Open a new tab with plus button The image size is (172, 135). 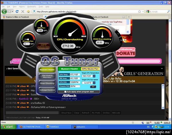point(129,17)
